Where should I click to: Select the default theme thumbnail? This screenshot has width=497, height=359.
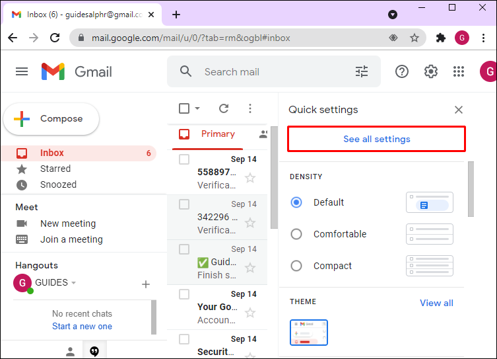(x=309, y=333)
